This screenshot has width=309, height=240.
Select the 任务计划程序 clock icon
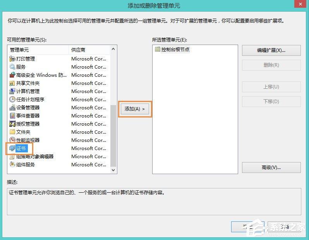(x=12, y=99)
